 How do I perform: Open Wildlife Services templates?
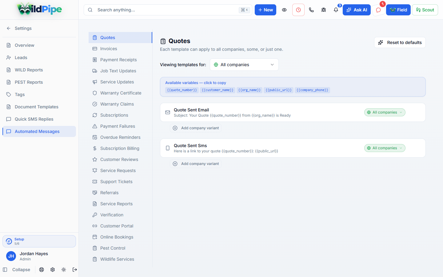point(120,259)
